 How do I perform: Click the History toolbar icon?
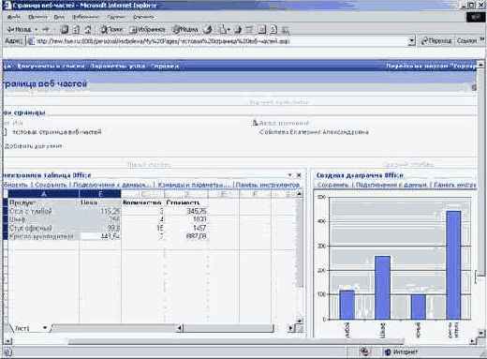click(208, 29)
